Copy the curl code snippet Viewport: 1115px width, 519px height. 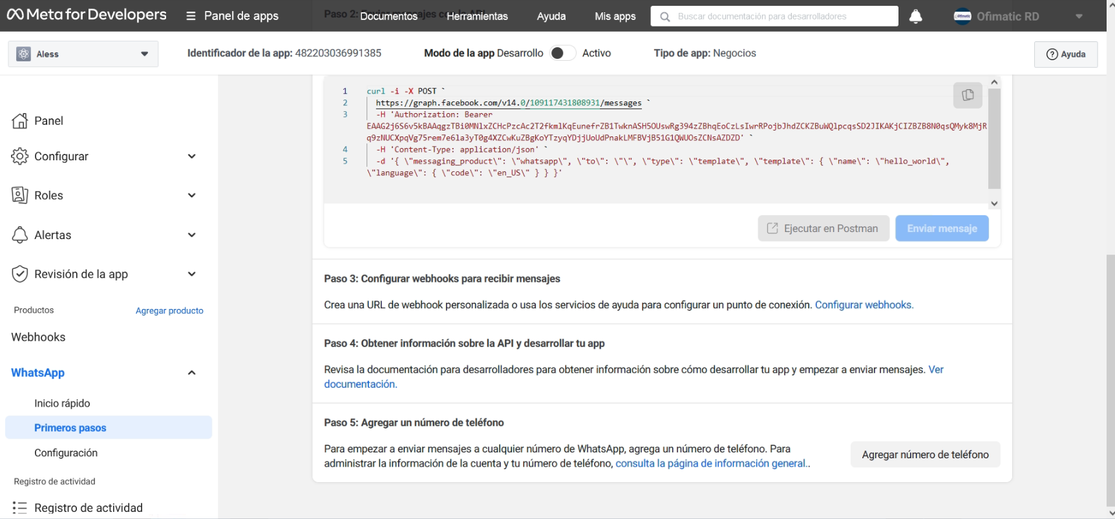[967, 95]
